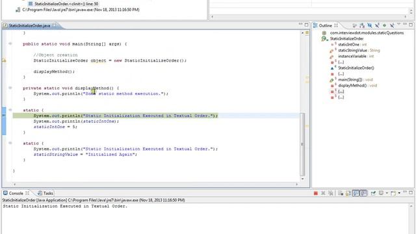Click the overview ruler warning marker at top
This screenshot has width=416, height=234.
pyautogui.click(x=307, y=32)
